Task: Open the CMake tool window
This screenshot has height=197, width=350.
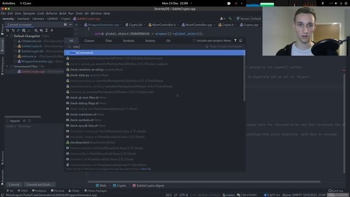Action: [x=74, y=191]
